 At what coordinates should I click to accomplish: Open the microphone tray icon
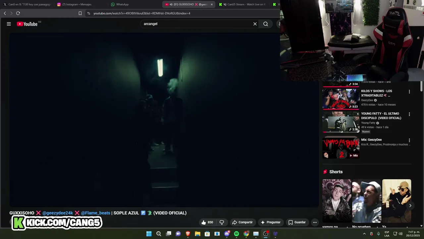pyautogui.click(x=378, y=234)
